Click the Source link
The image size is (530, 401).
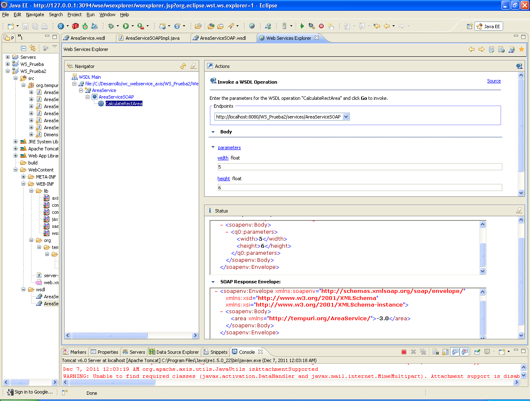pos(494,81)
